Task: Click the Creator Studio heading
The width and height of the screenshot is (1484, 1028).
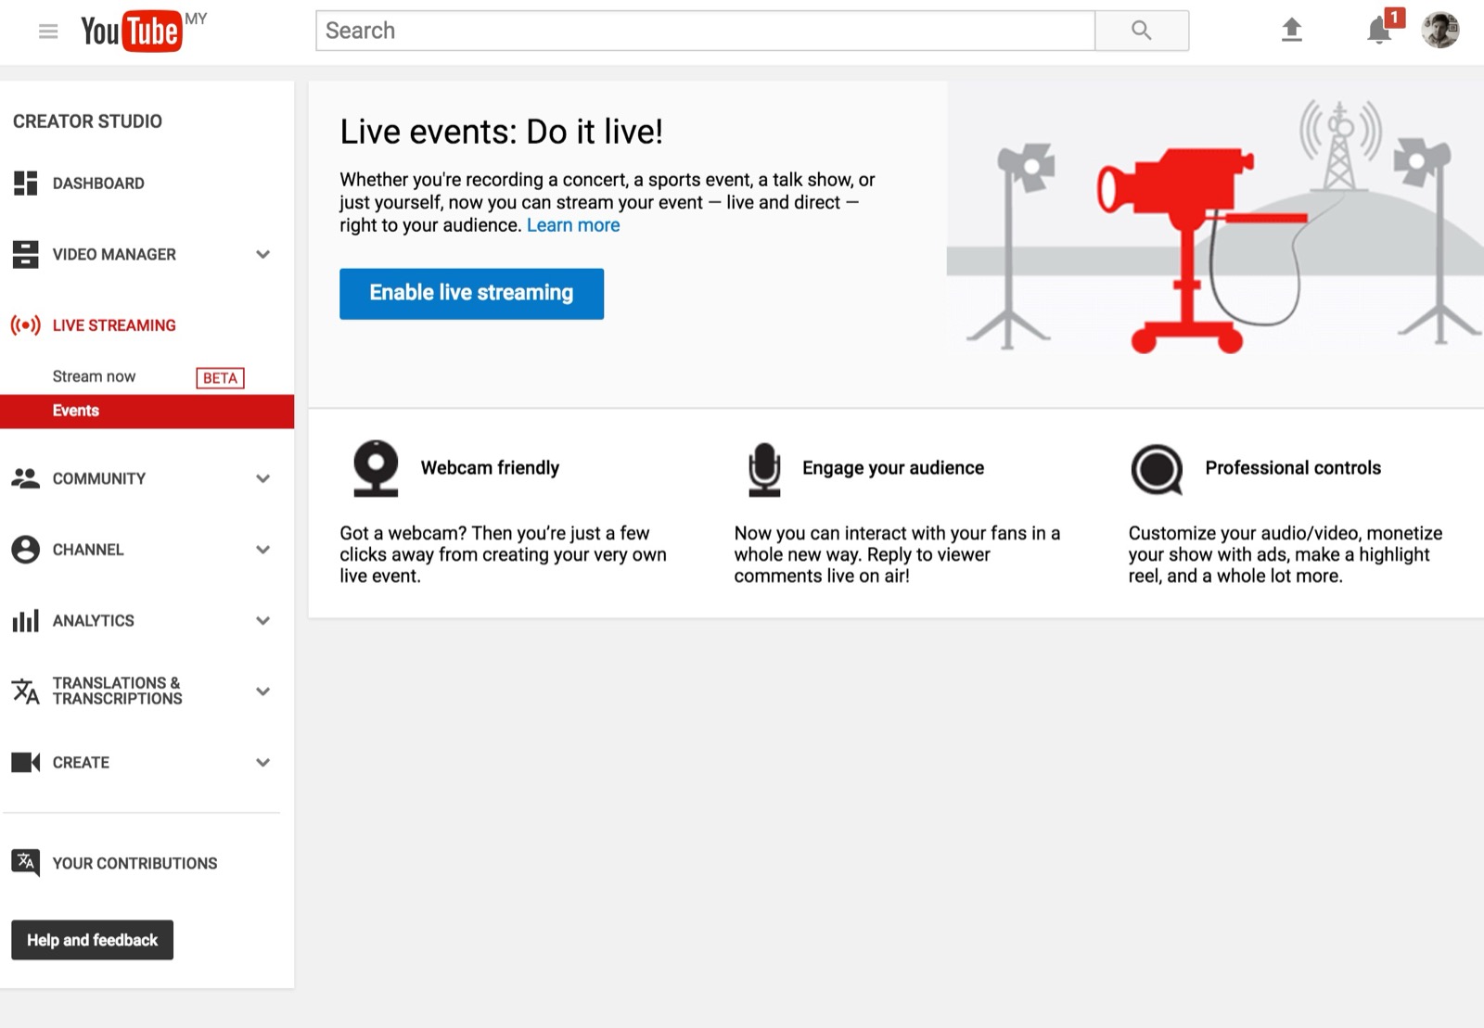Action: click(x=87, y=121)
